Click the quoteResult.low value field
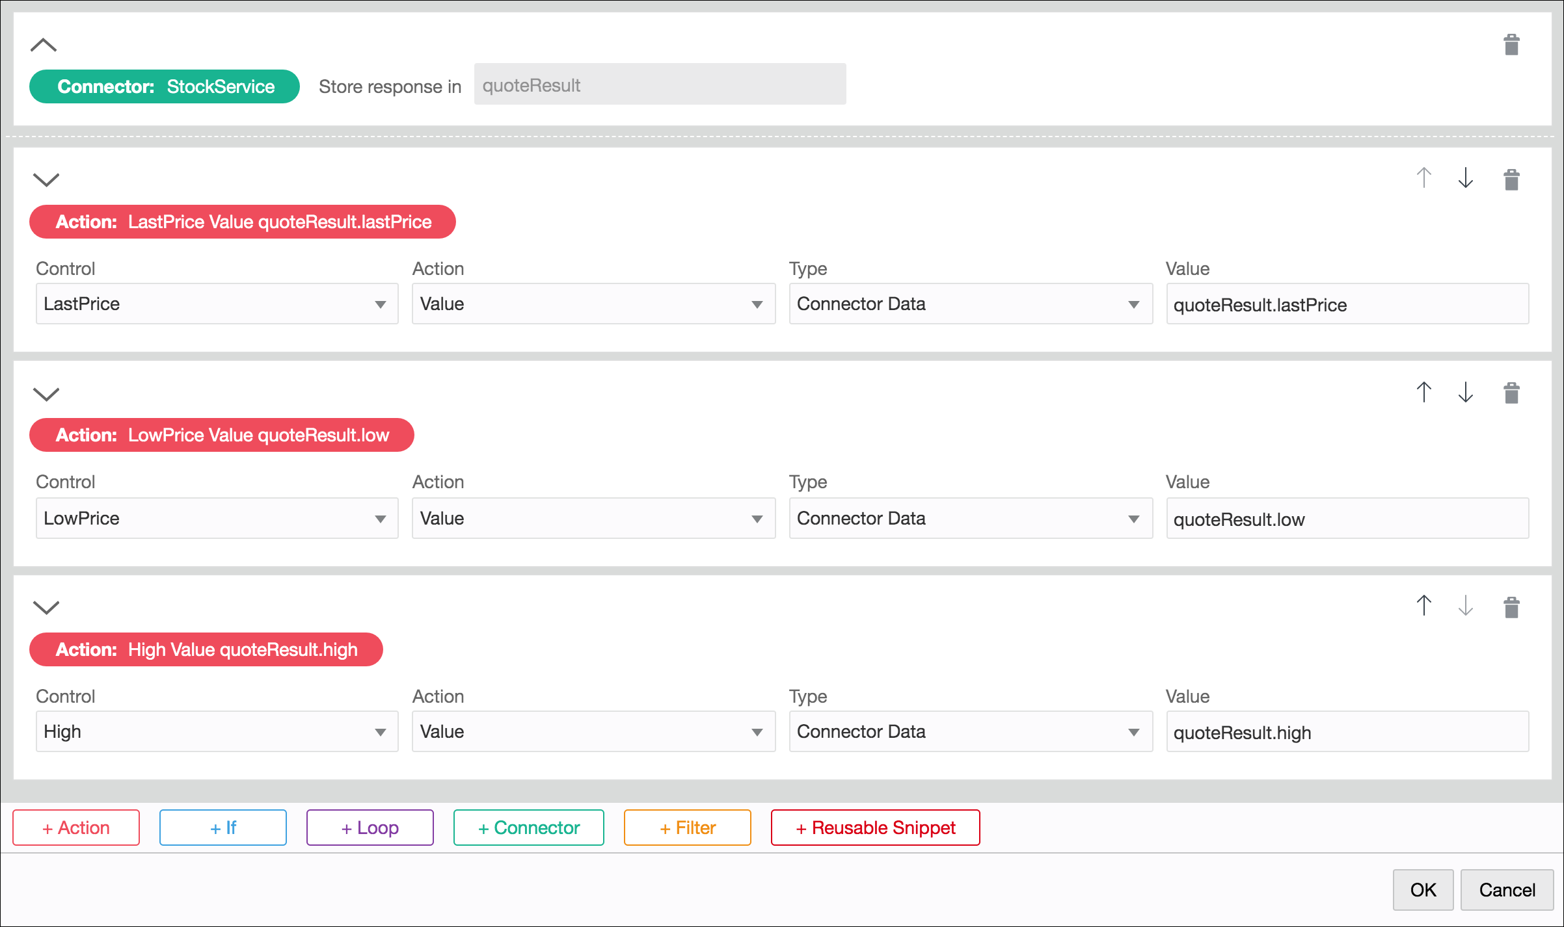1564x927 pixels. click(x=1347, y=519)
